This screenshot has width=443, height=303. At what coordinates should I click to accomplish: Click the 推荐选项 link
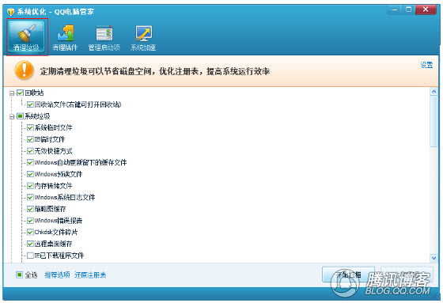coord(57,275)
